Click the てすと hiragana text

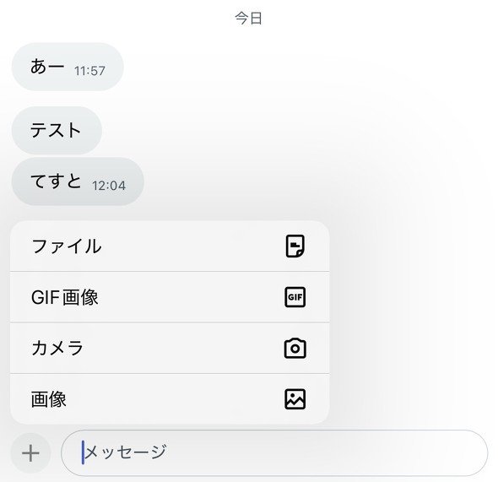[56, 181]
